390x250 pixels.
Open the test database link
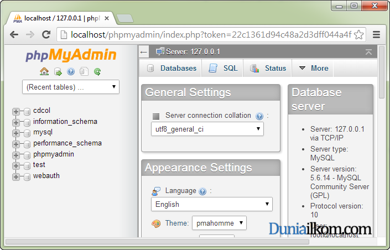tap(39, 165)
